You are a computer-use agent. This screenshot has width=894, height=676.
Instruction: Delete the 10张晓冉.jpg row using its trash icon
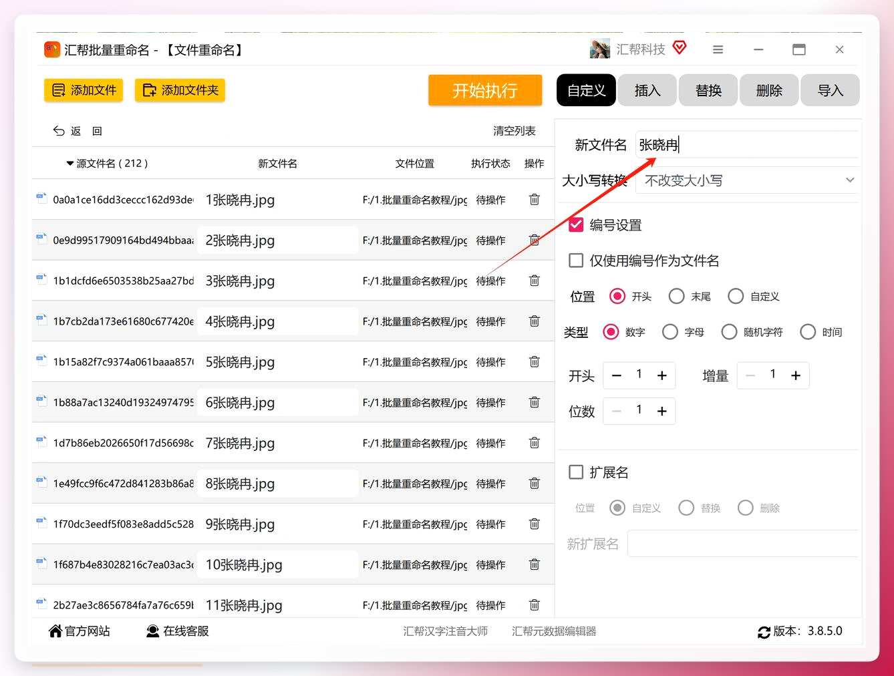click(535, 564)
